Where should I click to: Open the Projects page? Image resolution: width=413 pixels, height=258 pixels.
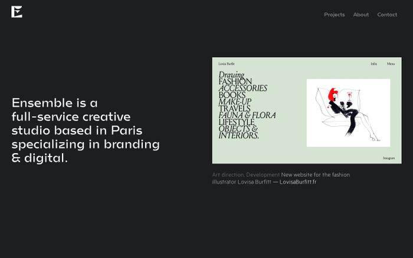(334, 15)
